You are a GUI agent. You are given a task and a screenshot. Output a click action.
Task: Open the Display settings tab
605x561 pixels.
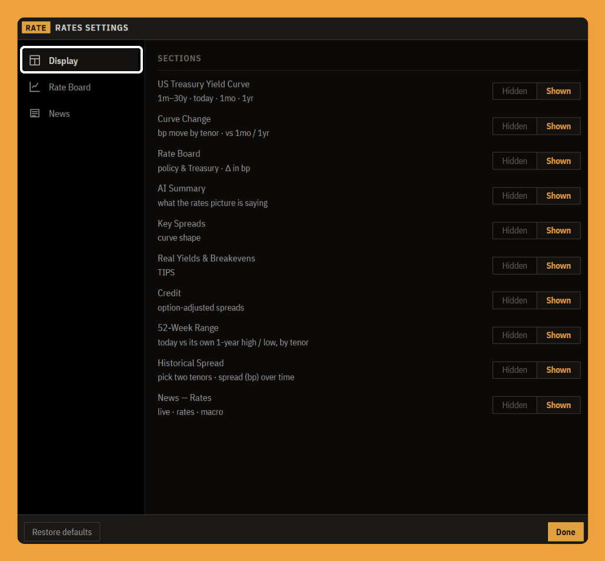[x=81, y=60]
